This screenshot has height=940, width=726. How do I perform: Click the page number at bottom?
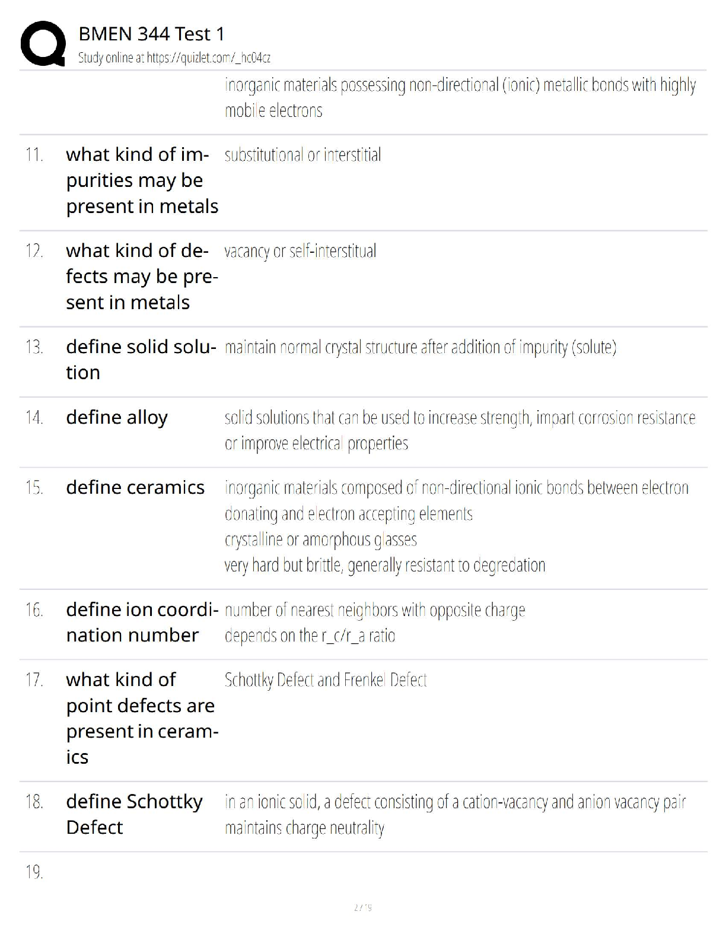[362, 907]
